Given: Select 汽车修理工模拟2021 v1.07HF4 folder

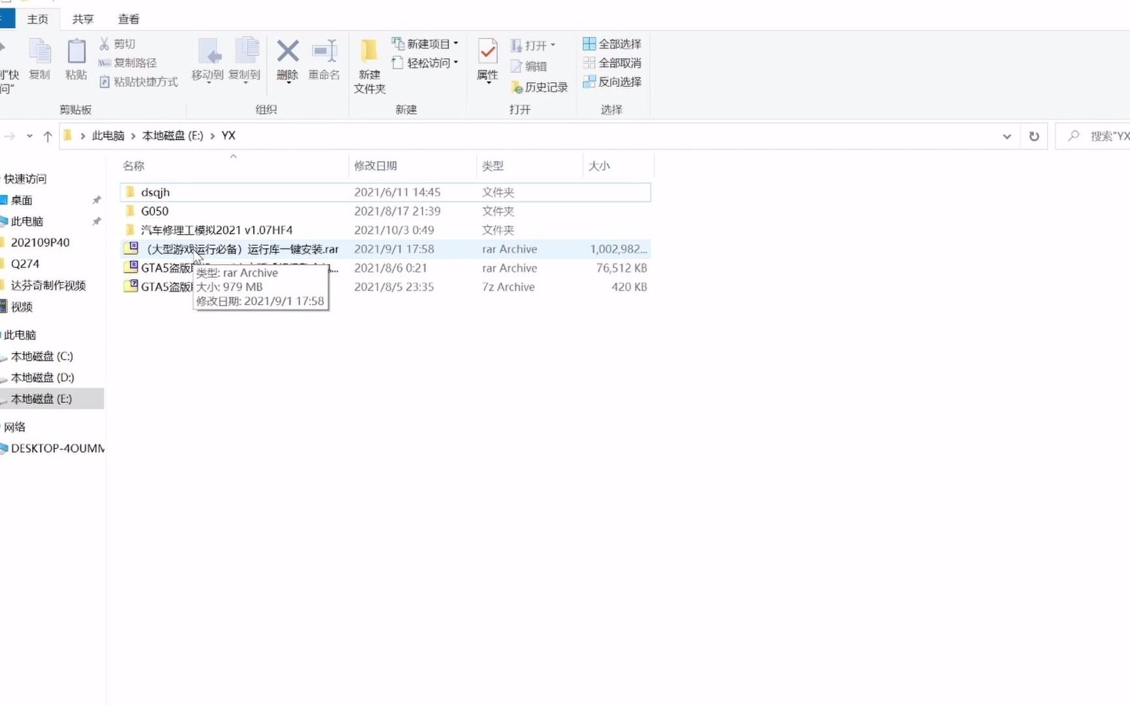Looking at the screenshot, I should [x=385, y=230].
